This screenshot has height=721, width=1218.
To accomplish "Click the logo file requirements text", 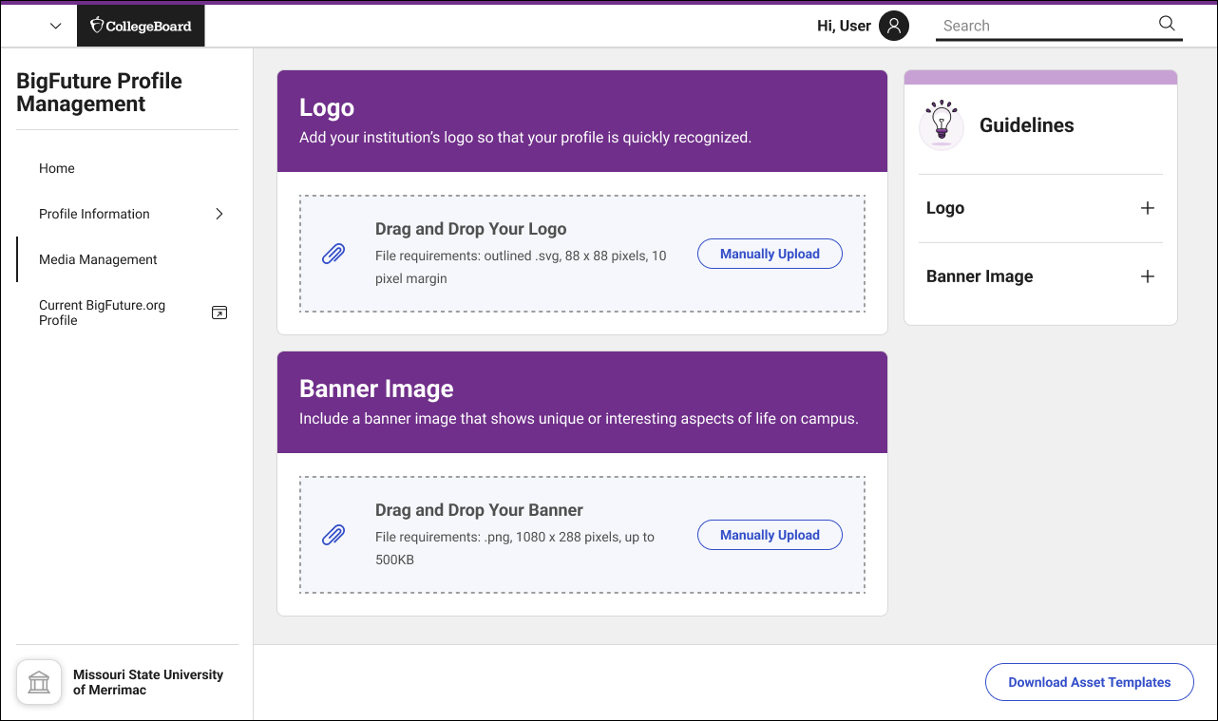I will click(521, 267).
